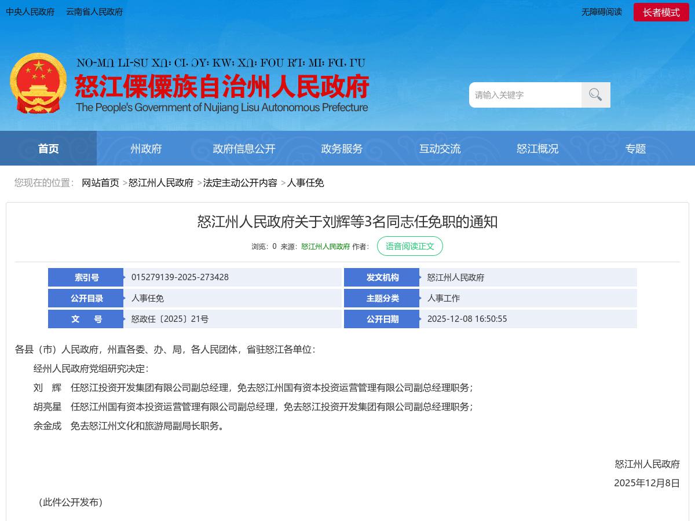Open the 互动交流 section
The height and width of the screenshot is (521, 695).
440,148
